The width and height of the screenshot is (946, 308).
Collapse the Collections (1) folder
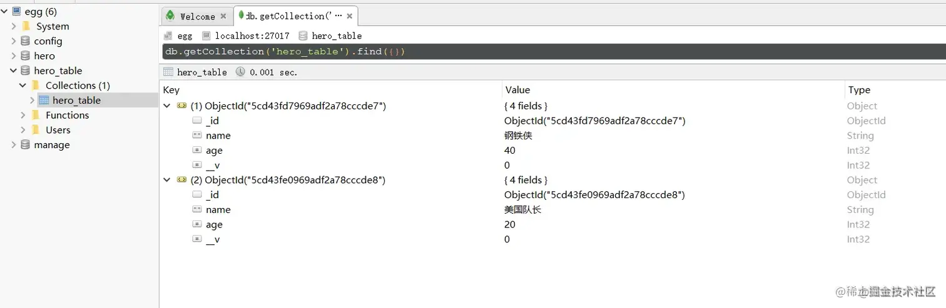23,85
